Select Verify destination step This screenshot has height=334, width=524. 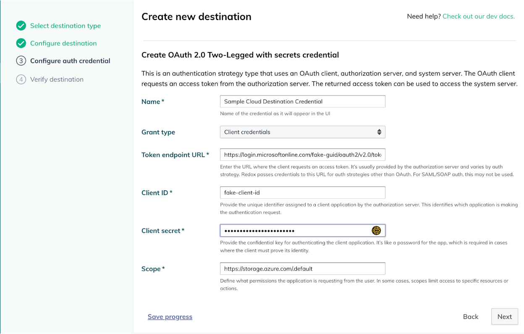point(57,79)
